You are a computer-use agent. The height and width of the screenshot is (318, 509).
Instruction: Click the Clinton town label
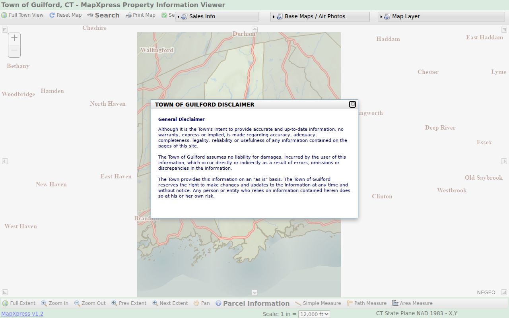382,196
